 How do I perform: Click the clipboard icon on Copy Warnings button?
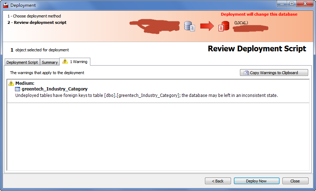click(246, 73)
